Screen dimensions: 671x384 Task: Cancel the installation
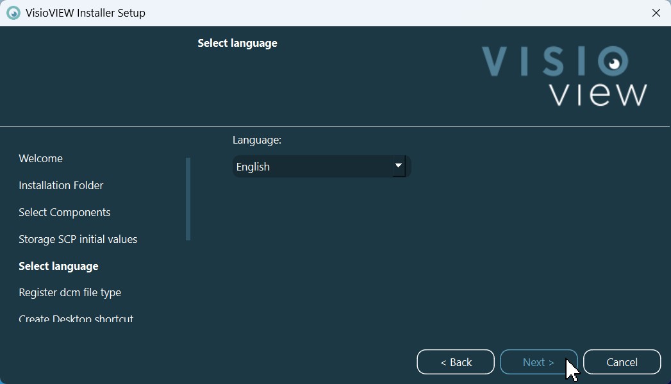click(622, 362)
